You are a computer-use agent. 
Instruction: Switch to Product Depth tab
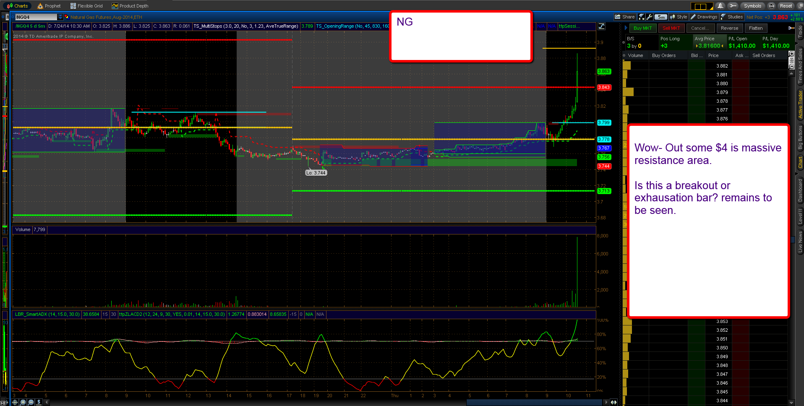point(130,6)
